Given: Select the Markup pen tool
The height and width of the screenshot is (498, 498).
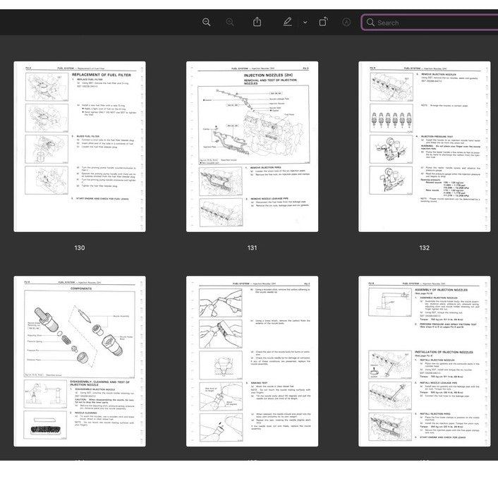Looking at the screenshot, I should [287, 22].
